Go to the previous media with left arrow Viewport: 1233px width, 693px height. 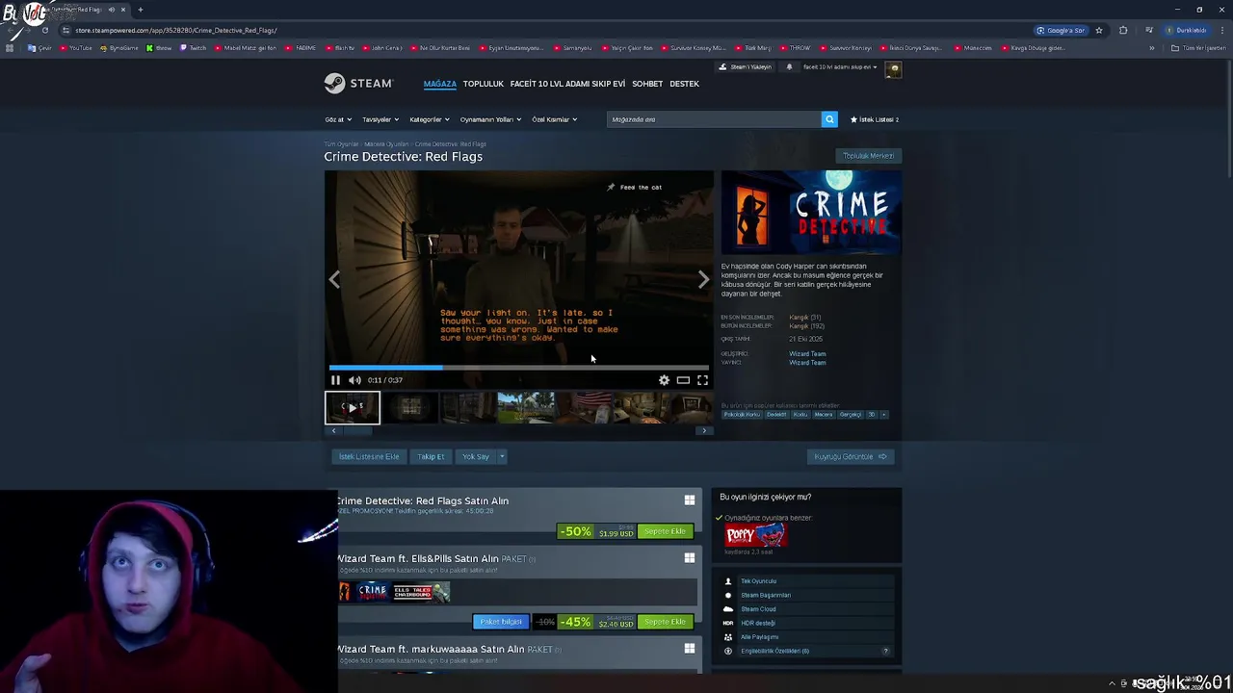click(x=334, y=279)
